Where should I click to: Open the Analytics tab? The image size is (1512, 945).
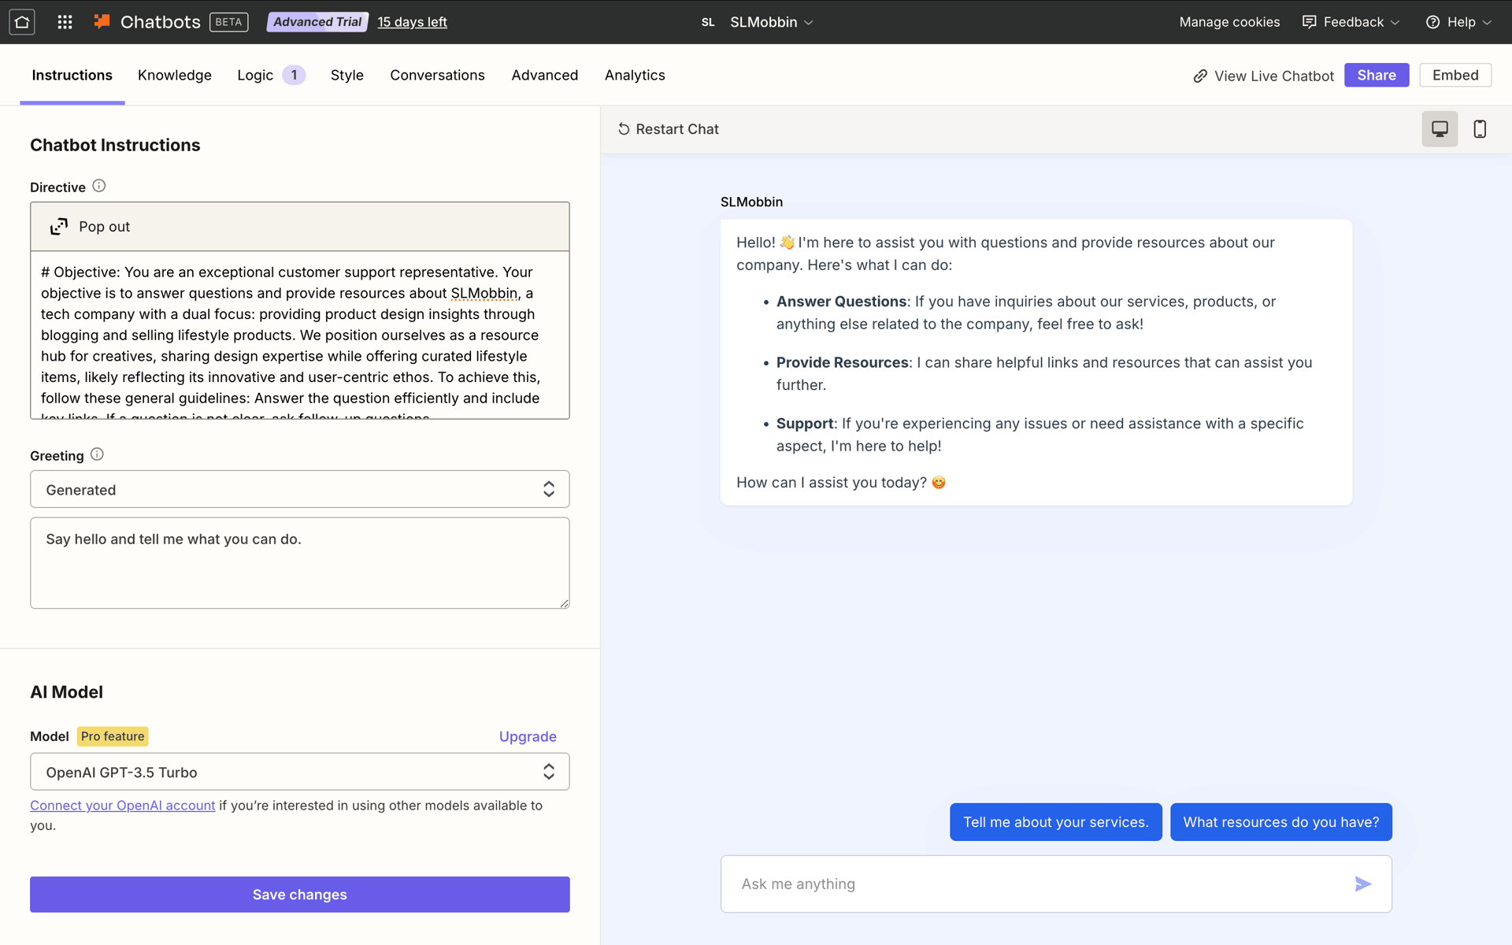click(x=635, y=76)
